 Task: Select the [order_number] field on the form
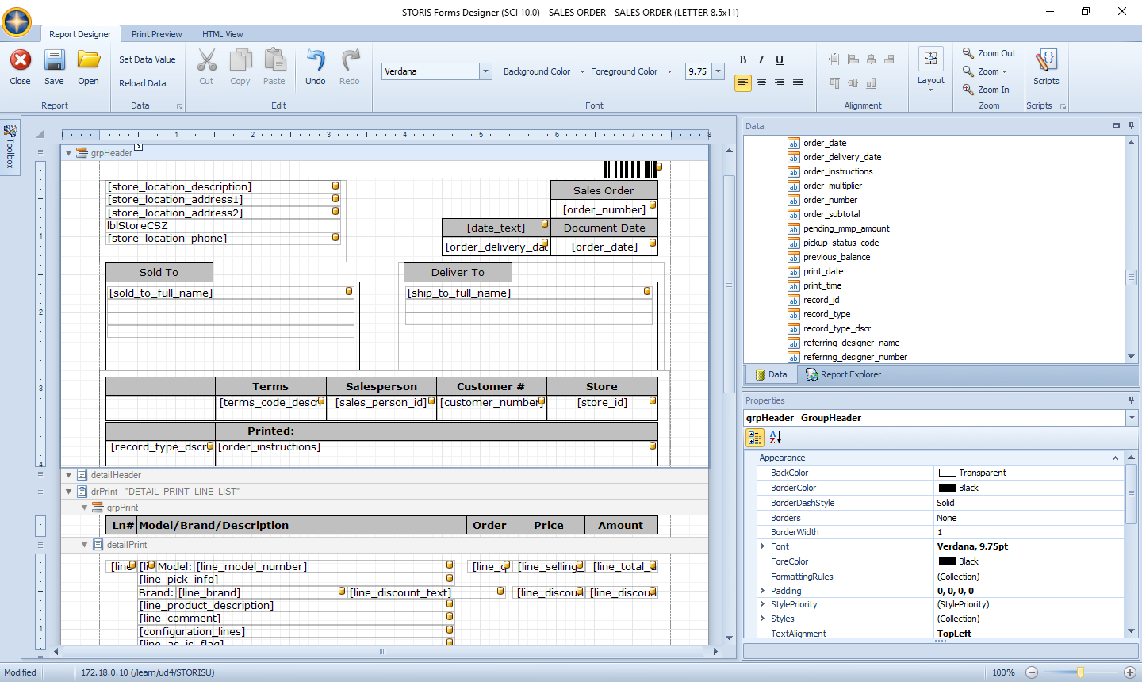604,209
